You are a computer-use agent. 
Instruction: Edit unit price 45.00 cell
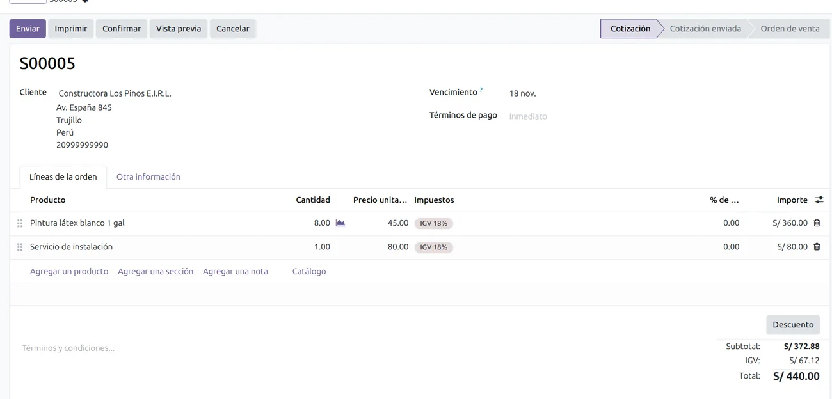[398, 223]
